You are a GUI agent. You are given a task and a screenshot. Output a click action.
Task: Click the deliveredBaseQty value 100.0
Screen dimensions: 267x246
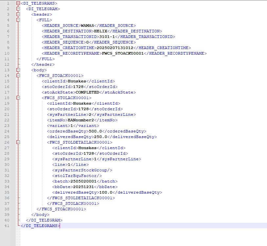pos(106,192)
